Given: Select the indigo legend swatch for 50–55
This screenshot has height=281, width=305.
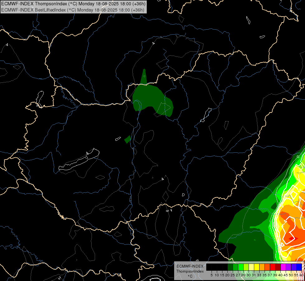Looking at the screenshot, I should [x=294, y=267].
